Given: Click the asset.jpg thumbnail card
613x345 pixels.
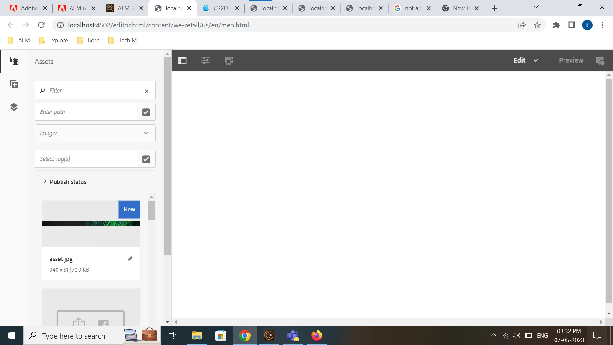Looking at the screenshot, I should (91, 224).
